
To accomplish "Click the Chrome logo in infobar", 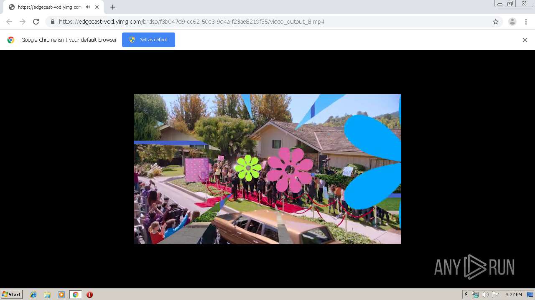I will (x=11, y=40).
